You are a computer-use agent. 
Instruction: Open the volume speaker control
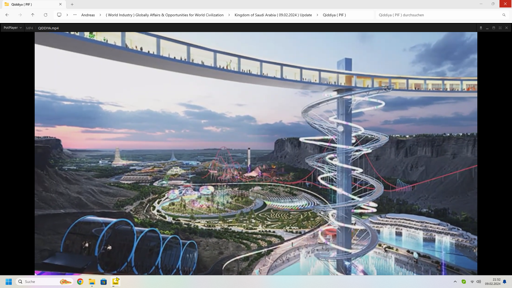click(x=479, y=282)
